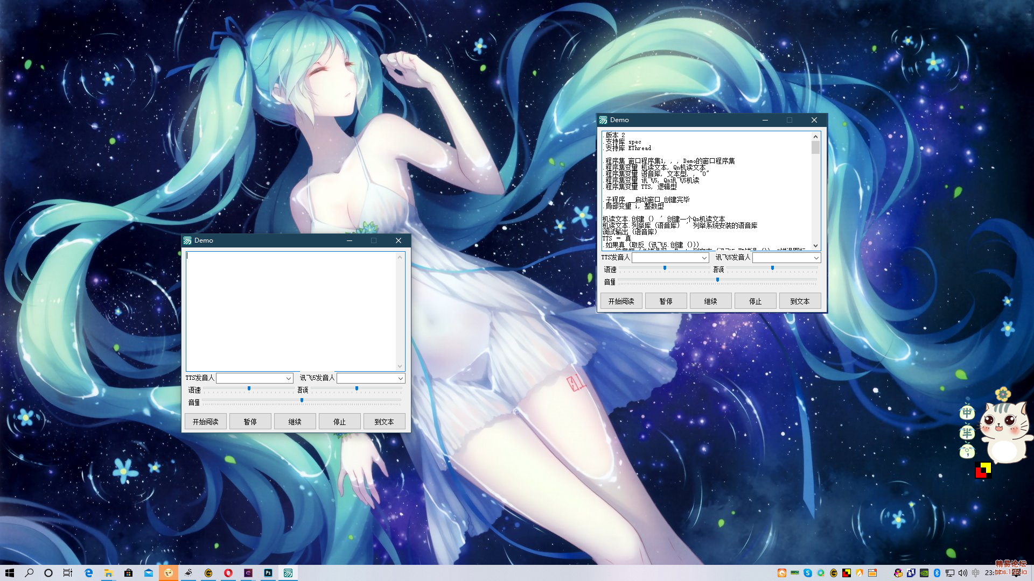Open File Explorer from taskbar

[x=108, y=573]
